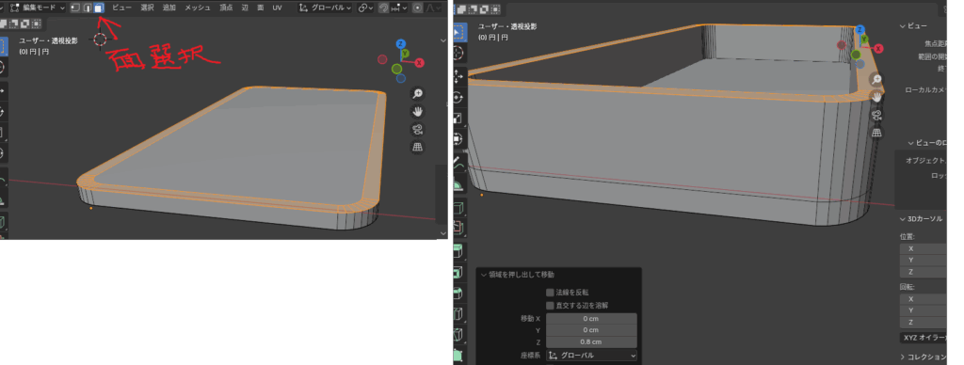
Task: Click the pan hand icon in left viewport
Action: click(x=417, y=111)
